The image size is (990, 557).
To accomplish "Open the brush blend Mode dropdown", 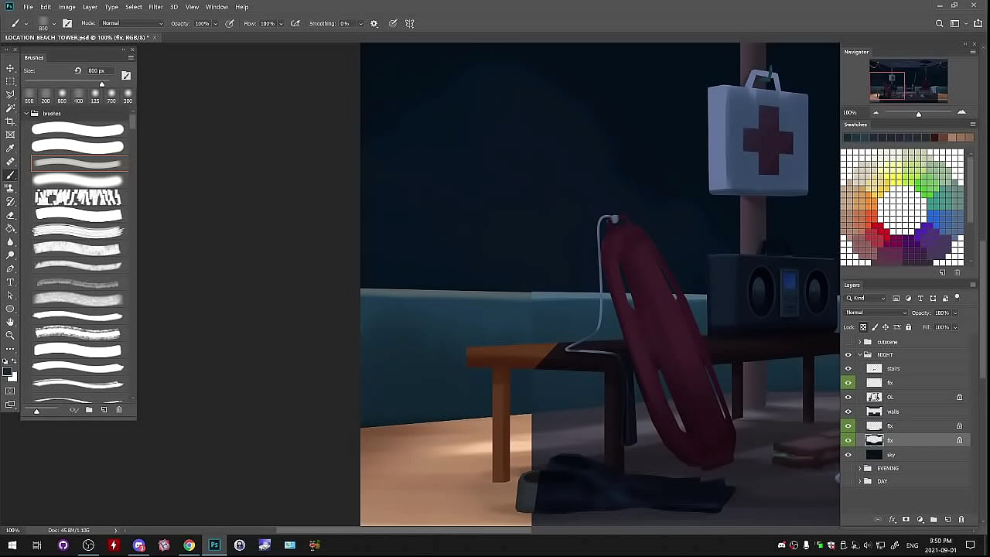I will (x=131, y=24).
